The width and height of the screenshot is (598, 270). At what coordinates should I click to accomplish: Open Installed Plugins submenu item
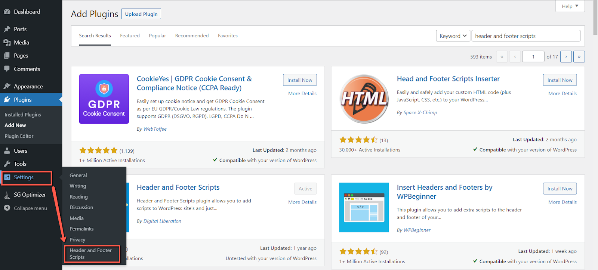coord(23,115)
